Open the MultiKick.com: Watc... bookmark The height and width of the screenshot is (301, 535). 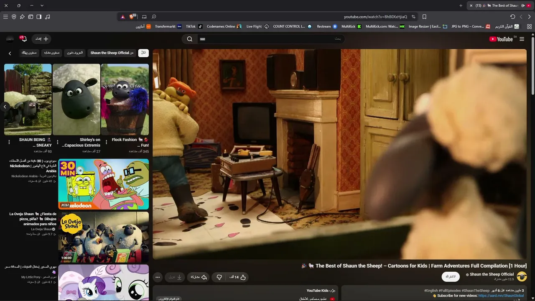pos(385,26)
